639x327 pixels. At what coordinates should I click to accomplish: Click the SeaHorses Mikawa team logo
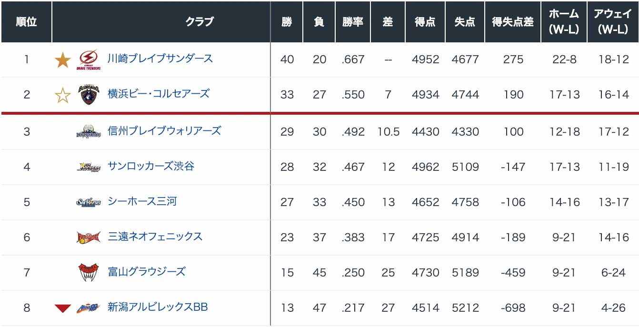[x=89, y=202]
